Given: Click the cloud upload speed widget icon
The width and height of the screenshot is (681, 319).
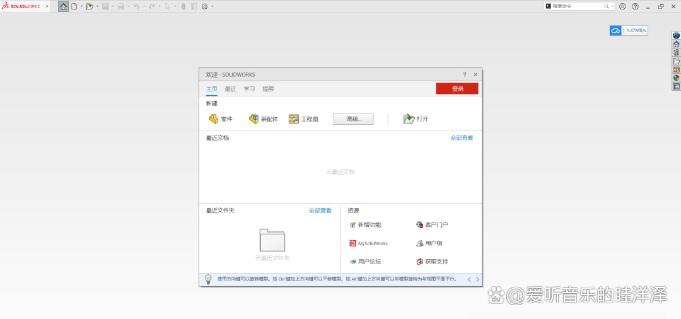Looking at the screenshot, I should [x=615, y=30].
